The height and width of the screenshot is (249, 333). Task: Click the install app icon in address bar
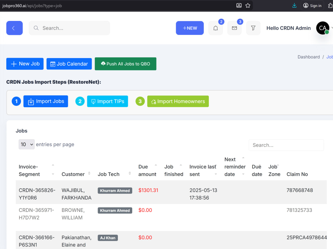(239, 6)
